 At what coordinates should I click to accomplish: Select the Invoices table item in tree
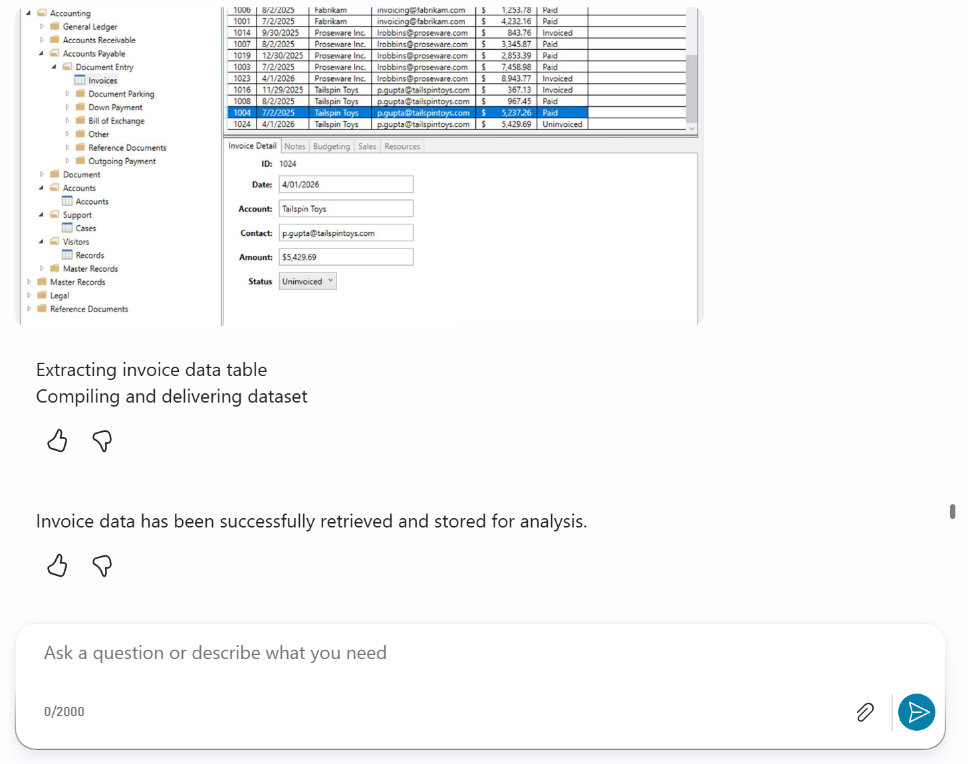pyautogui.click(x=102, y=80)
